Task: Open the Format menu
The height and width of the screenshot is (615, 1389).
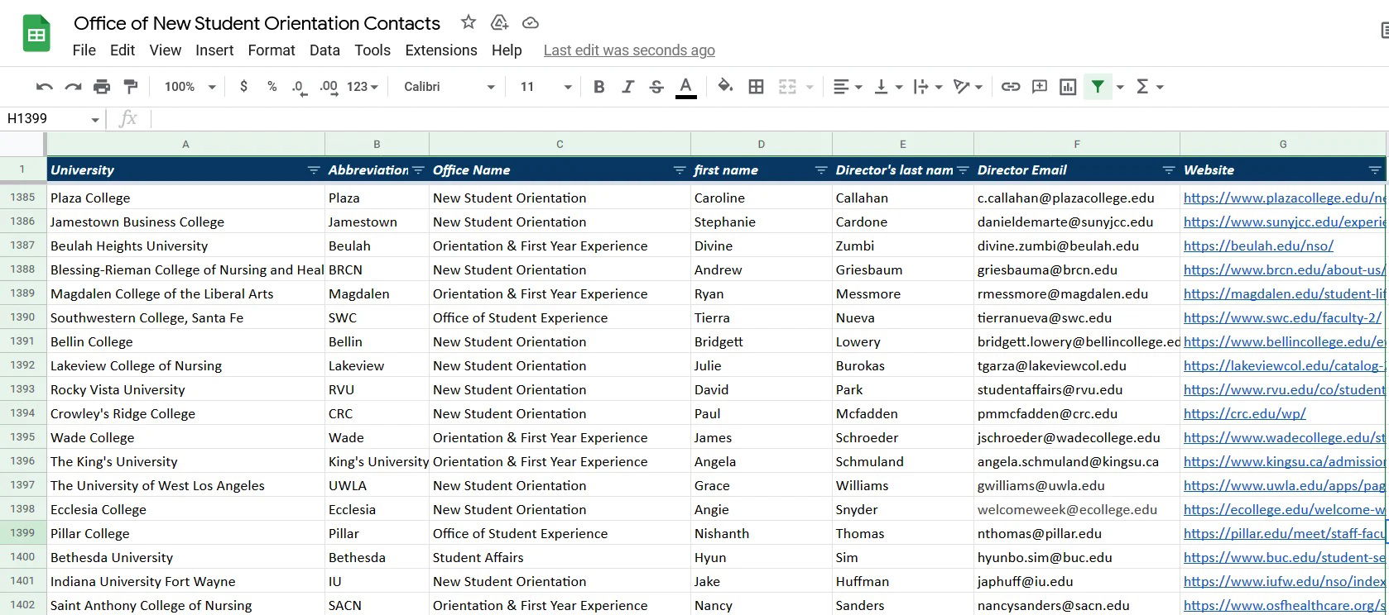Action: click(272, 50)
